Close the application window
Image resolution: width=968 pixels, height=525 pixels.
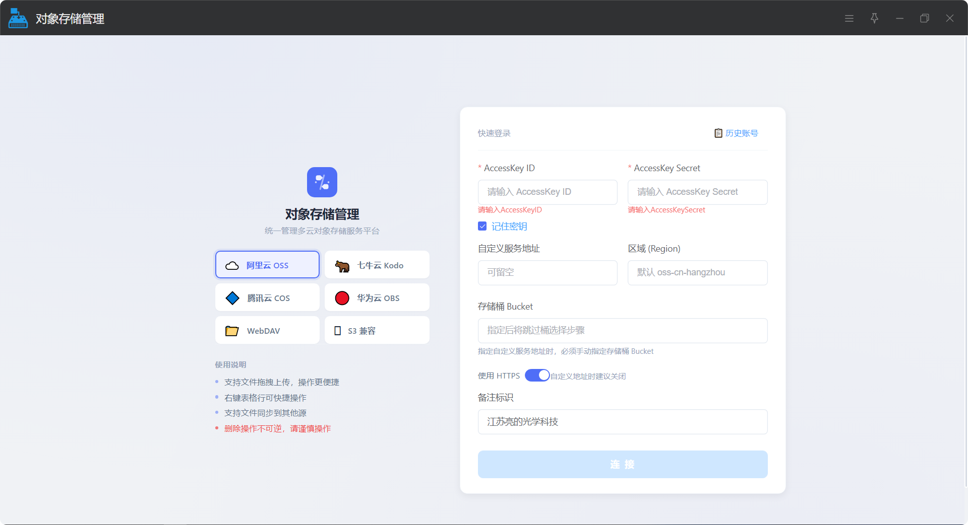(x=950, y=18)
